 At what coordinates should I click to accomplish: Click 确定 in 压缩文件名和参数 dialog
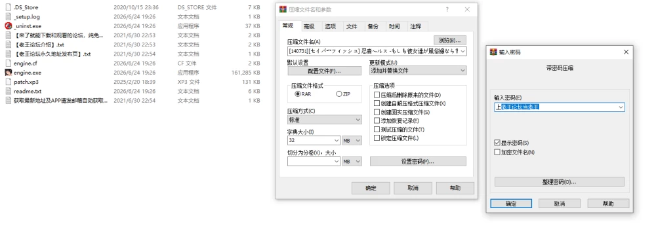(371, 188)
